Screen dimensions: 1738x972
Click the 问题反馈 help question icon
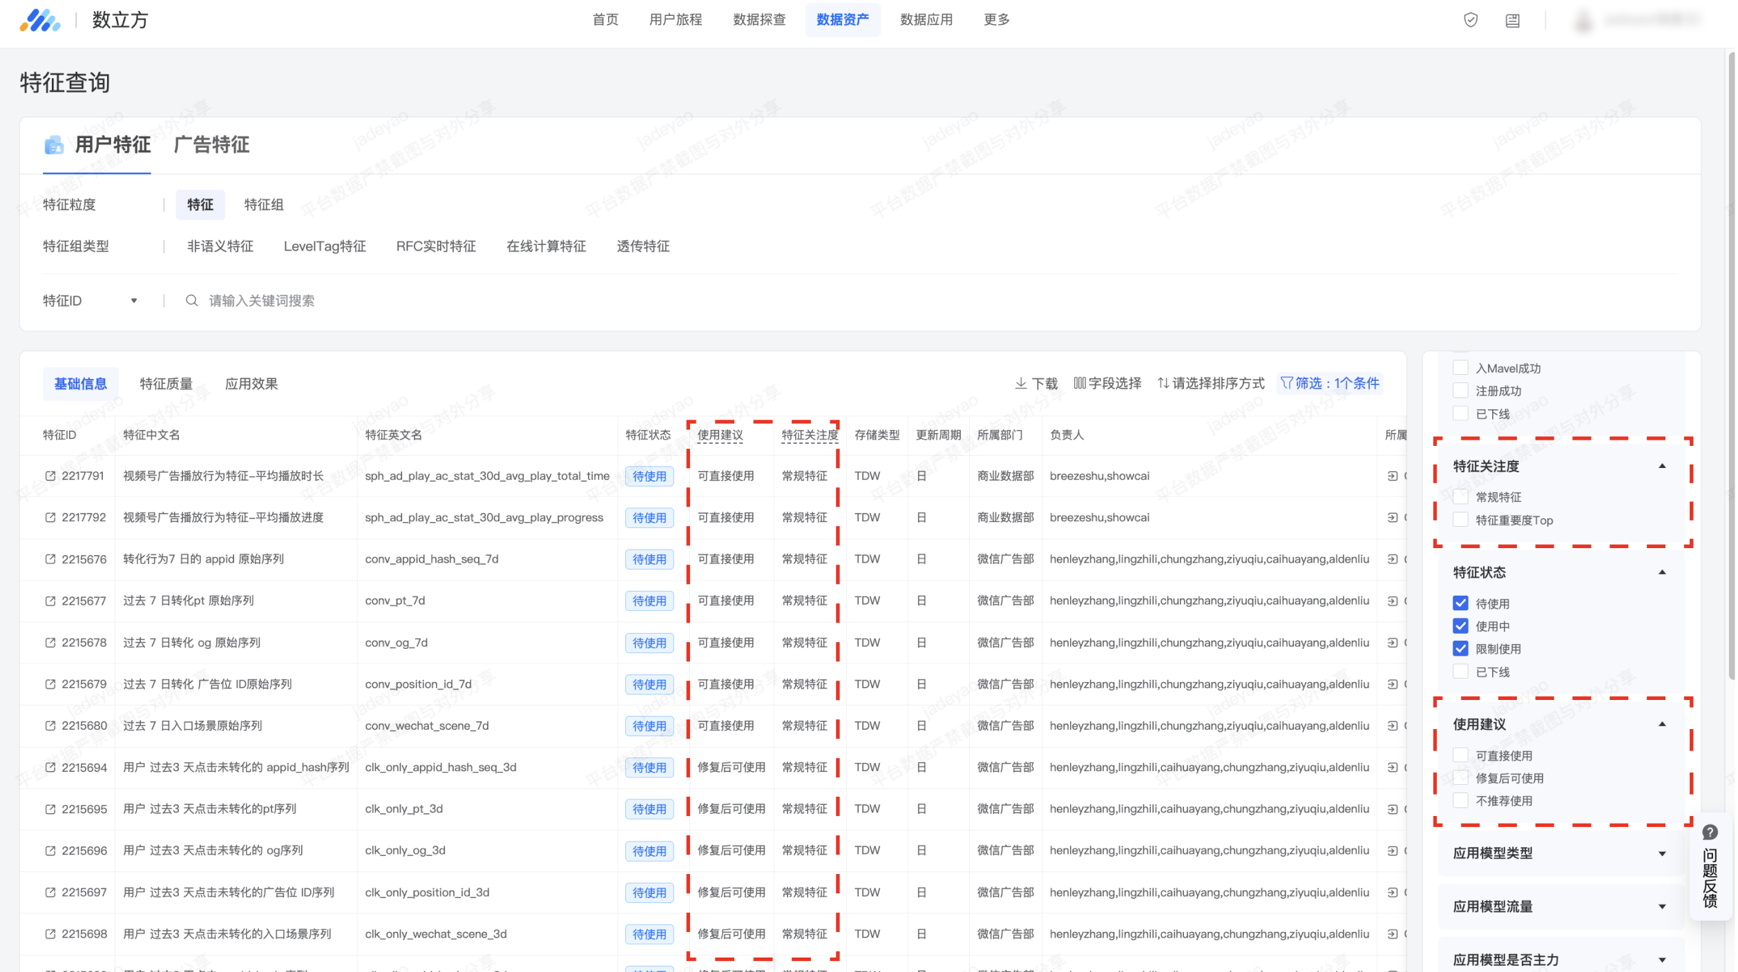coord(1710,832)
